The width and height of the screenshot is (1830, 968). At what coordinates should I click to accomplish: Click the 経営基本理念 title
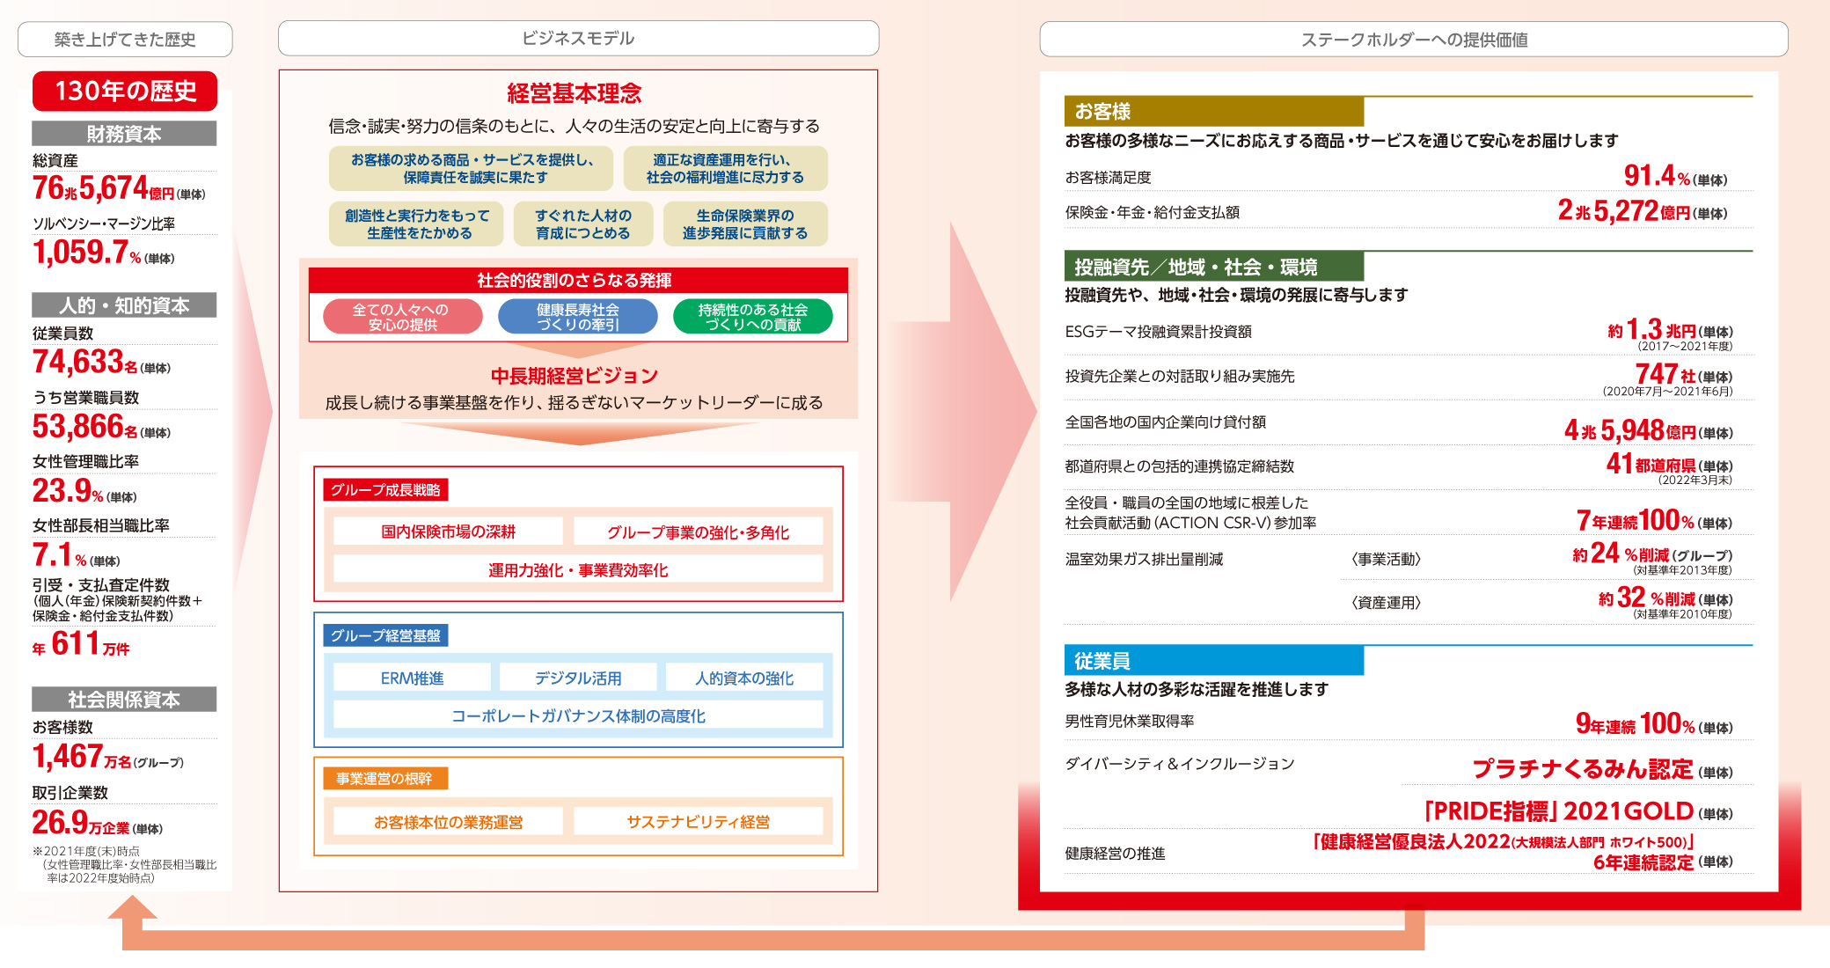[x=575, y=93]
